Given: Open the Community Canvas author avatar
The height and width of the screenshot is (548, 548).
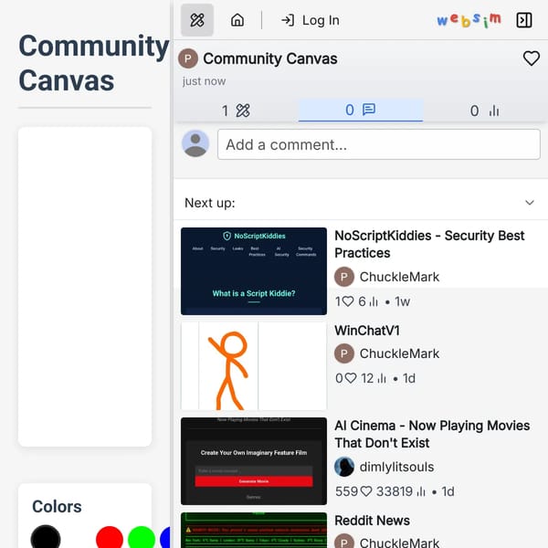Looking at the screenshot, I should click(x=188, y=58).
